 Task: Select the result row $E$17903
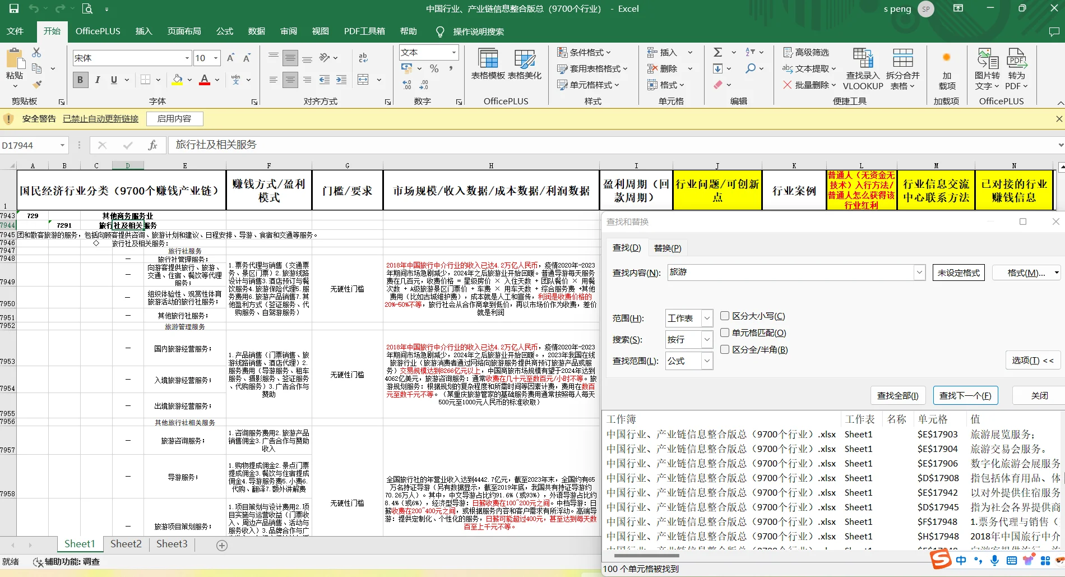coord(833,434)
